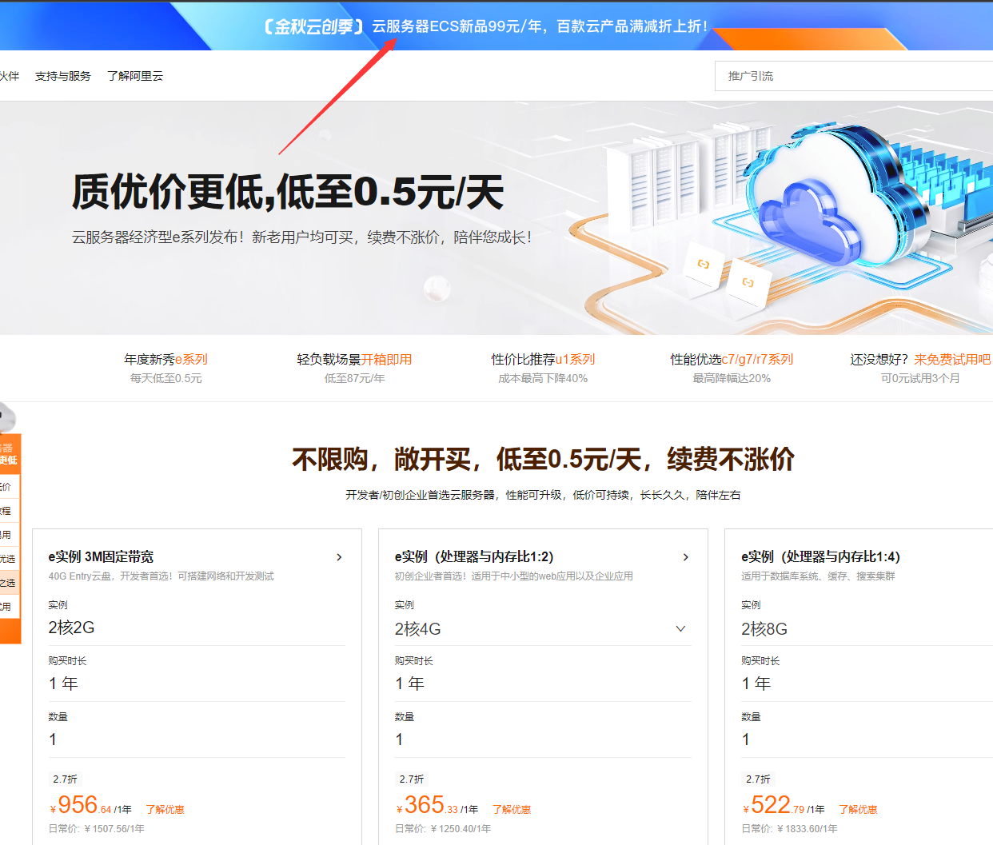993x845 pixels.
Task: Open the e实例 (处理器与内存比1:4) title
Action: [820, 556]
